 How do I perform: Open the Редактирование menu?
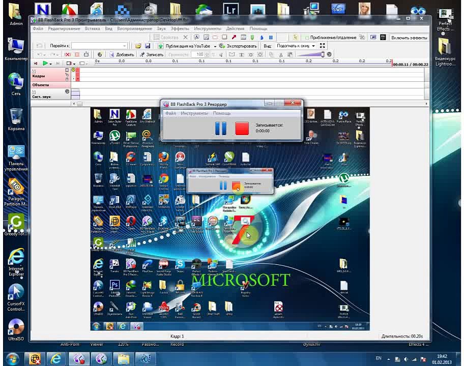[64, 28]
